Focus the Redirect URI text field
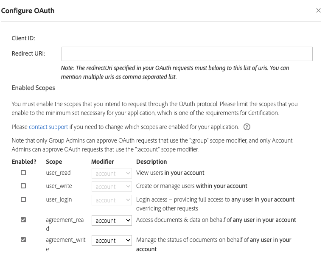This screenshot has width=328, height=255. point(187,54)
